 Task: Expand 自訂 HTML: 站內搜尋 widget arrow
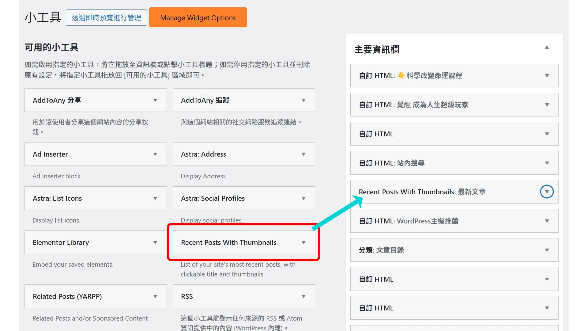(547, 163)
